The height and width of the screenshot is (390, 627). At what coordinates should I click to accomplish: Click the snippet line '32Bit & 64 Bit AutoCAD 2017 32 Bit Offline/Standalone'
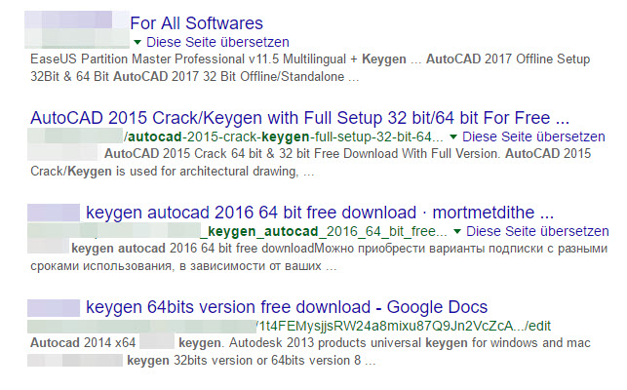pyautogui.click(x=187, y=76)
